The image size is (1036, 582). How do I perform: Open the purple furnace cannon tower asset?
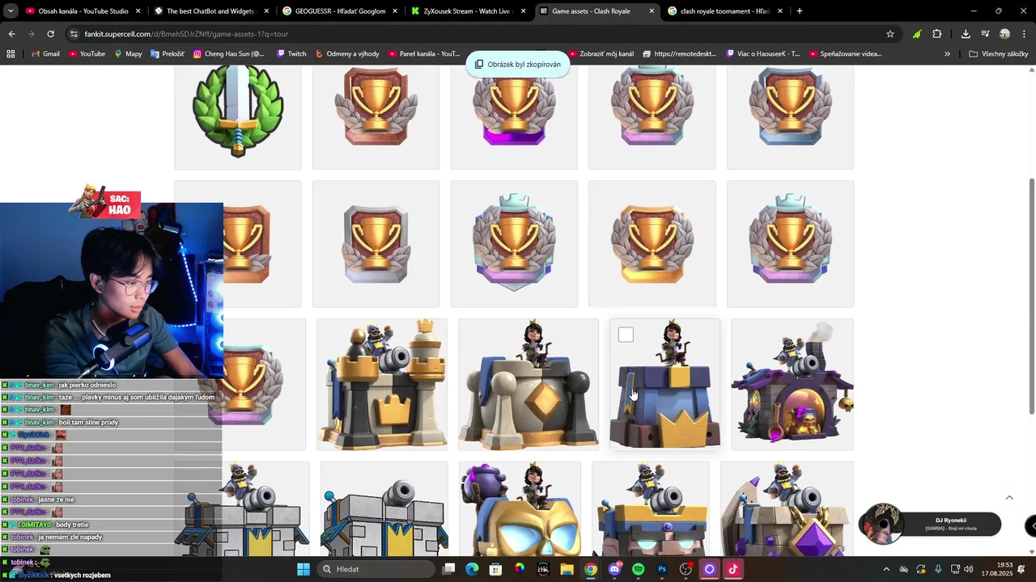(792, 384)
